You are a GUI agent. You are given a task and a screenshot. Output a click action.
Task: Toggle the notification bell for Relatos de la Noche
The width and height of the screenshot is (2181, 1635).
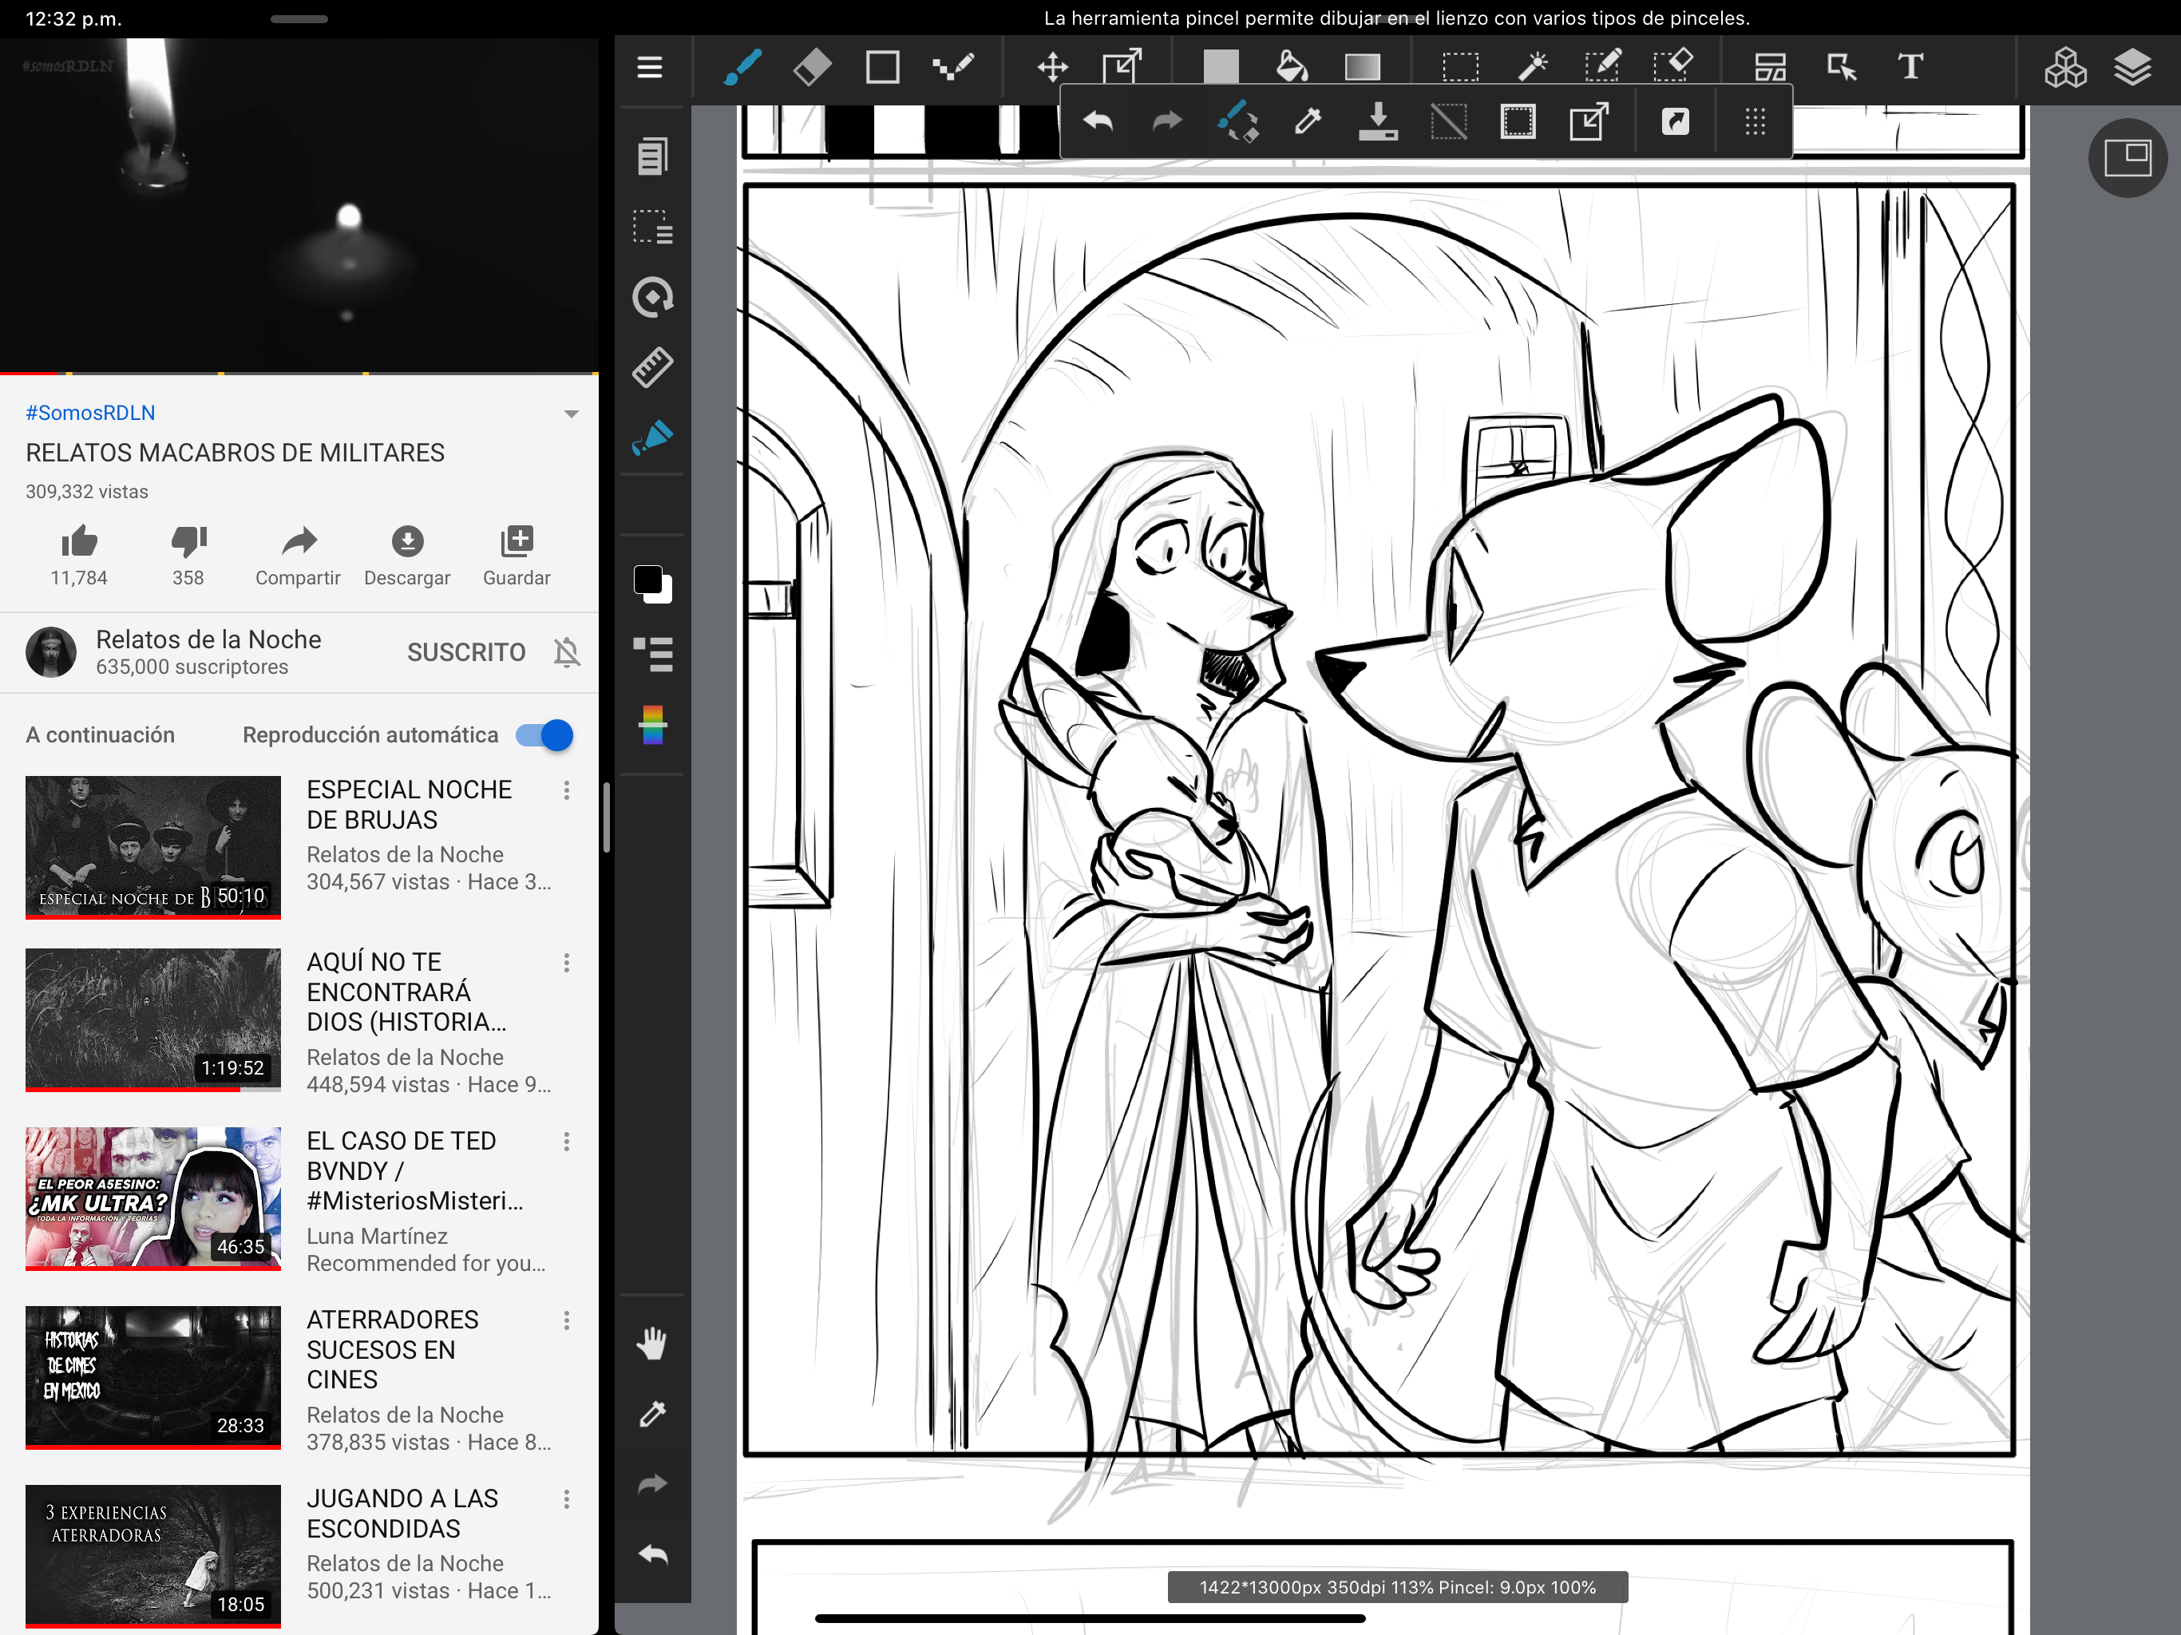click(x=566, y=651)
